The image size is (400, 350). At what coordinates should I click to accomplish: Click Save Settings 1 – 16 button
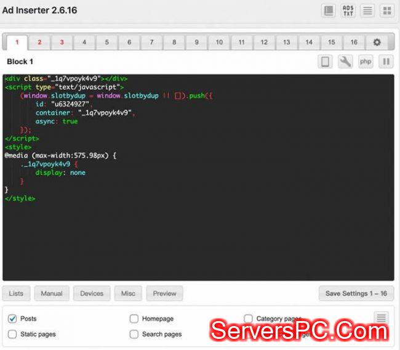point(356,293)
